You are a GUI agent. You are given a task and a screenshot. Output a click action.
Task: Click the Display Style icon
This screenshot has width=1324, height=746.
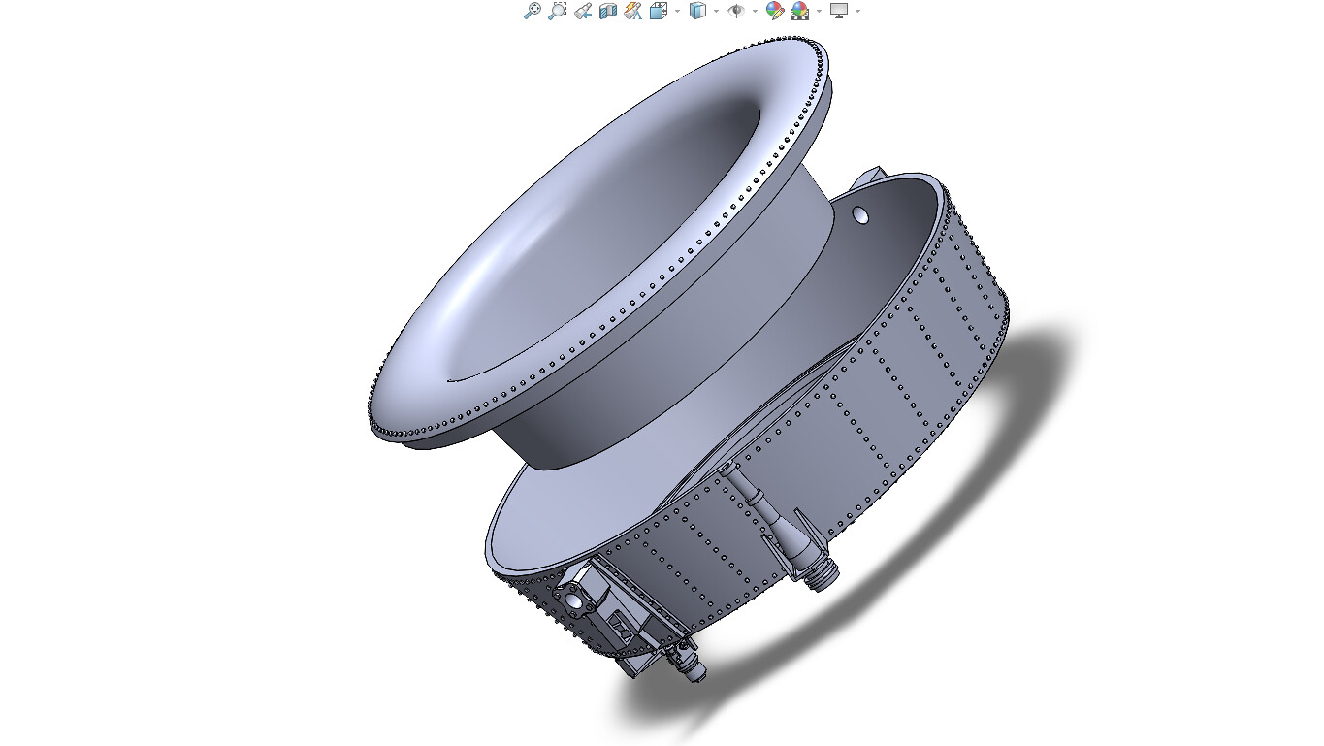coord(697,11)
